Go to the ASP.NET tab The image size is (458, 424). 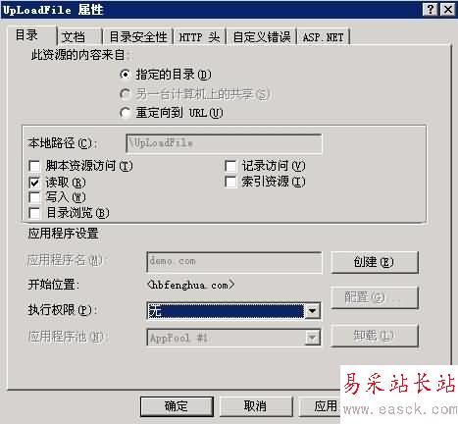(x=323, y=37)
